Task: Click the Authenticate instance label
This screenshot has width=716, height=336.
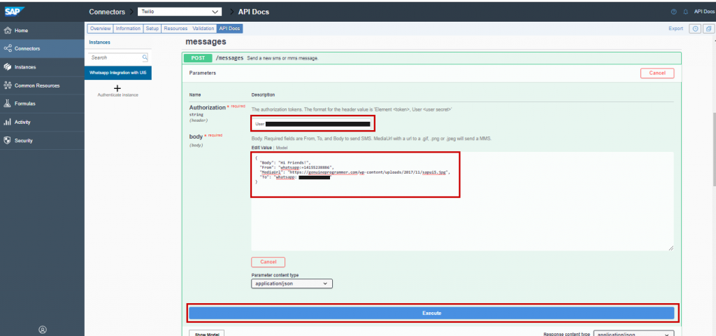Action: pos(117,95)
